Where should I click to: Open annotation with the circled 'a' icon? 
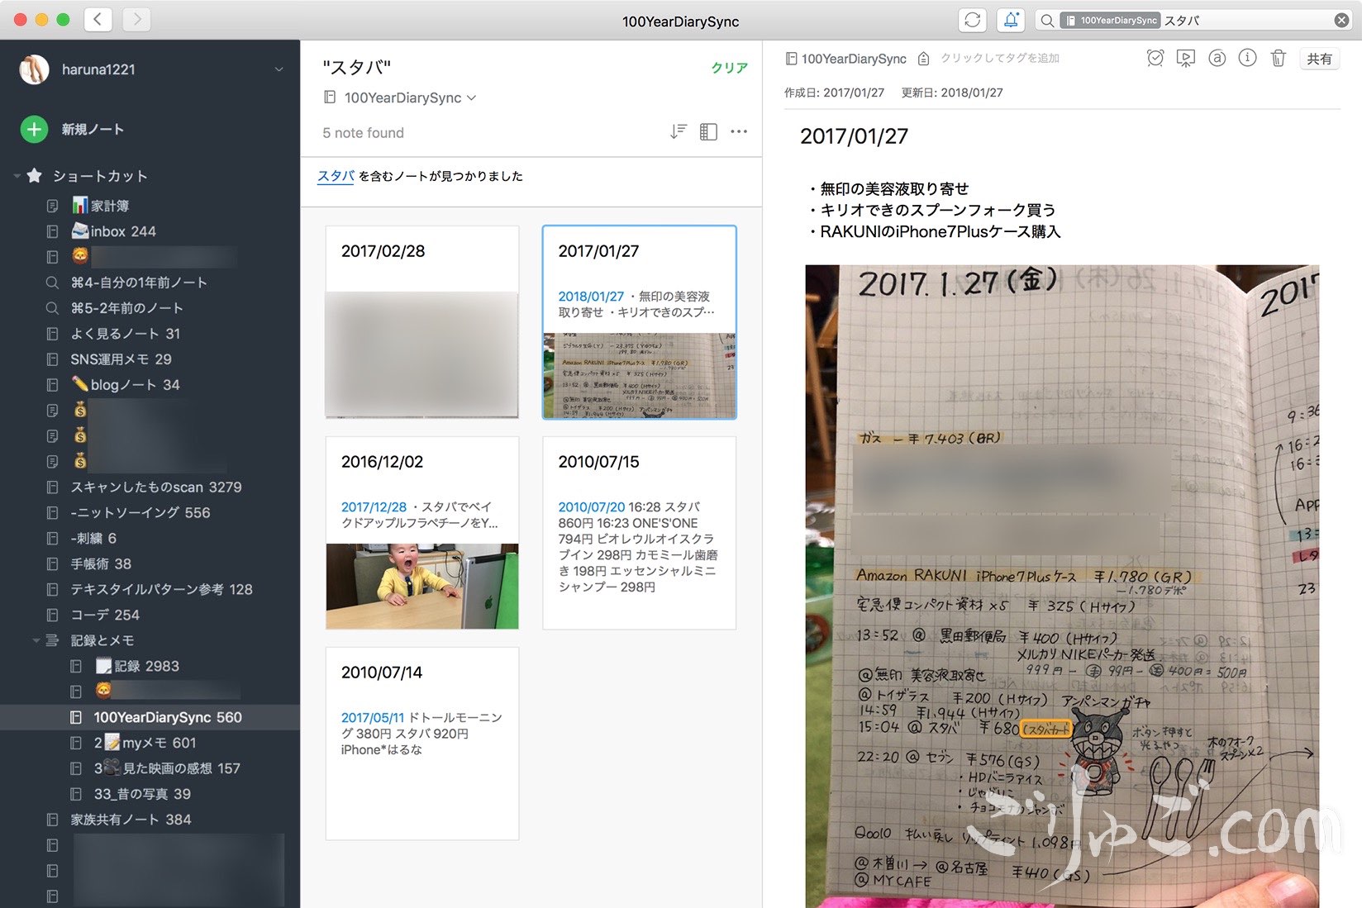point(1217,58)
